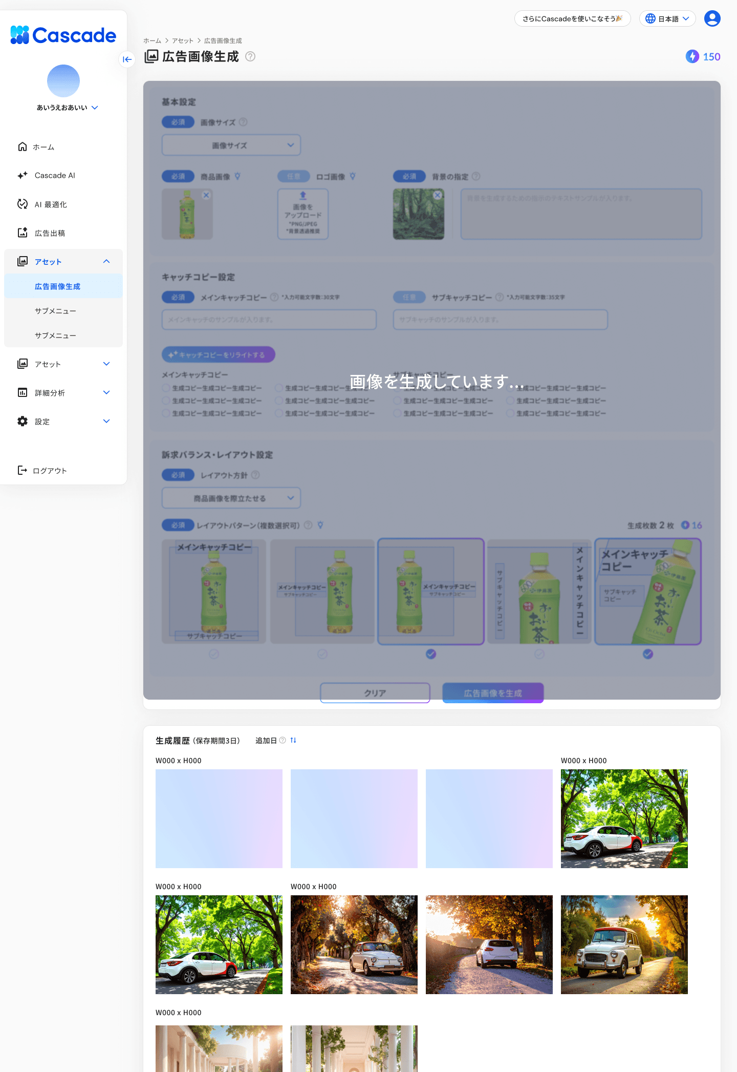This screenshot has height=1072, width=737.
Task: Open the 商品画像を際立たせる dropdown
Action: [231, 498]
